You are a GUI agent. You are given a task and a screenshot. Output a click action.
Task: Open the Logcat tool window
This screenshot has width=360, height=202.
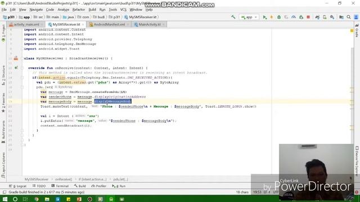(17, 186)
